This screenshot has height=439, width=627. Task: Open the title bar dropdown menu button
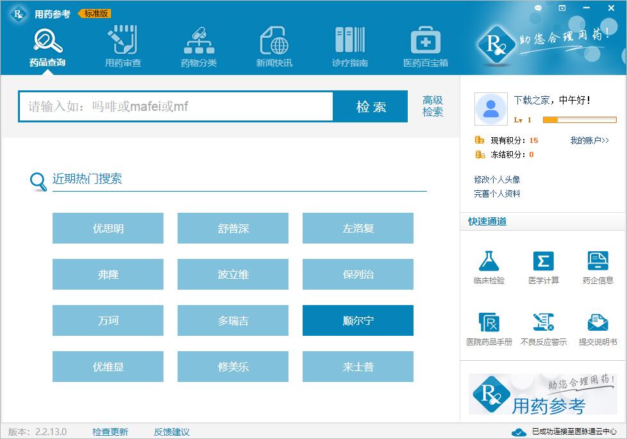pos(562,8)
